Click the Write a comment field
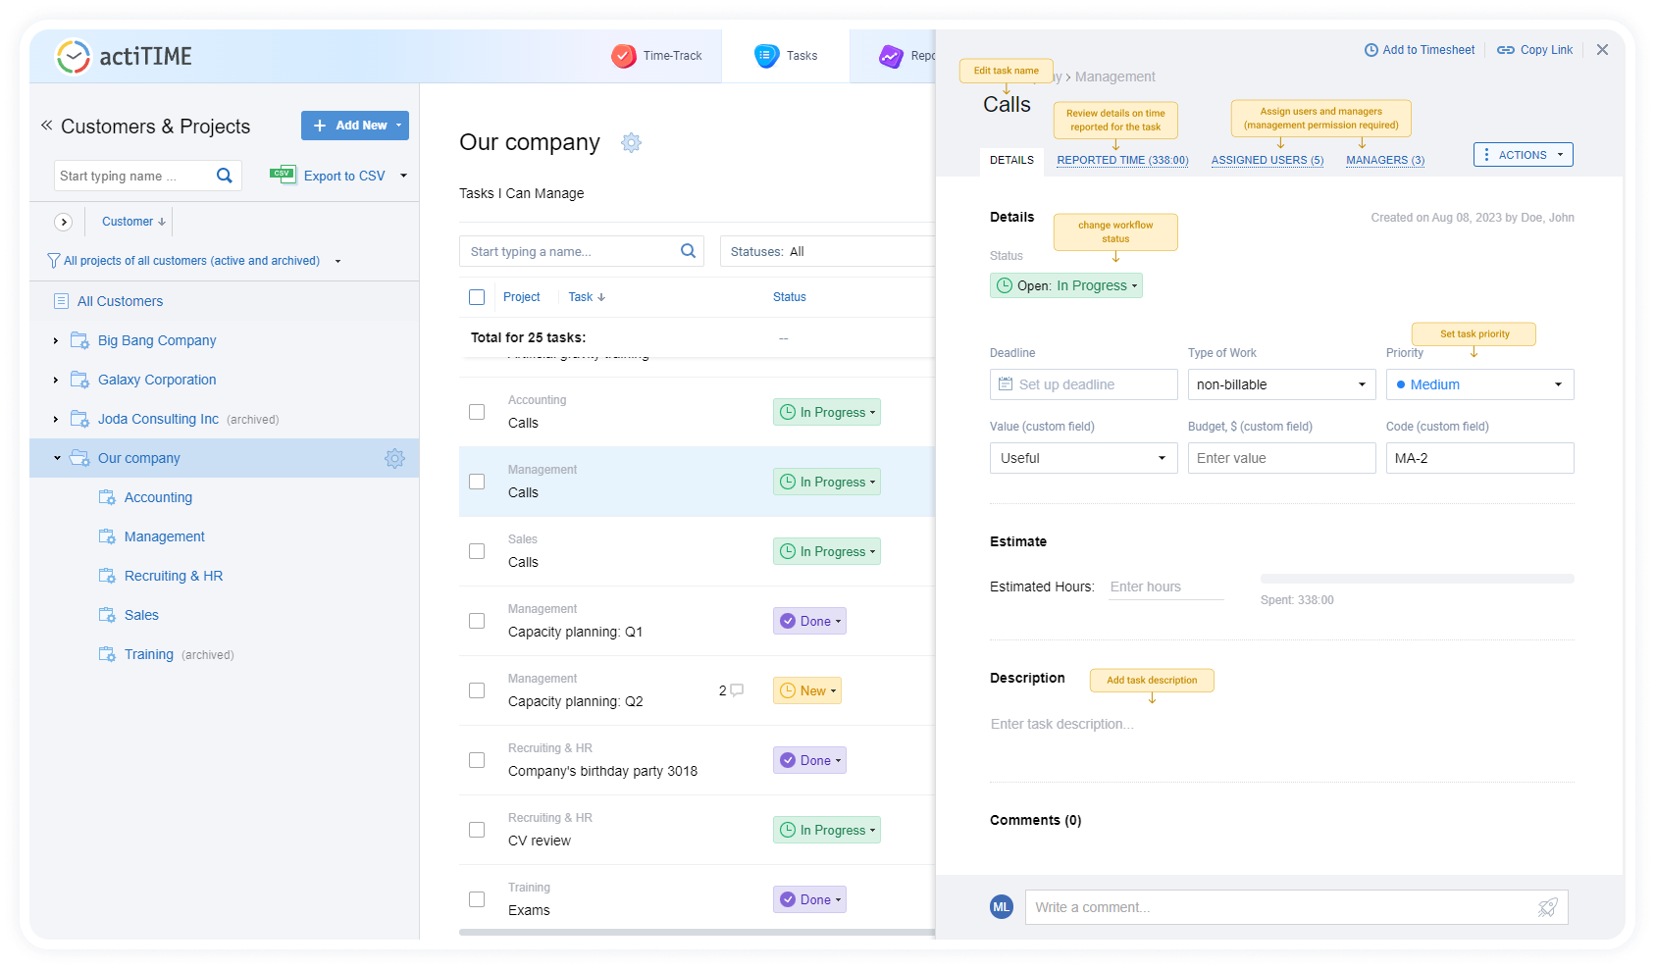Image resolution: width=1655 pixels, height=969 pixels. [1297, 907]
